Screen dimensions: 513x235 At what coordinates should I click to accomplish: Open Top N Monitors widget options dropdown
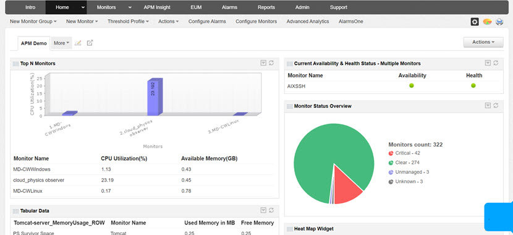tap(263, 63)
